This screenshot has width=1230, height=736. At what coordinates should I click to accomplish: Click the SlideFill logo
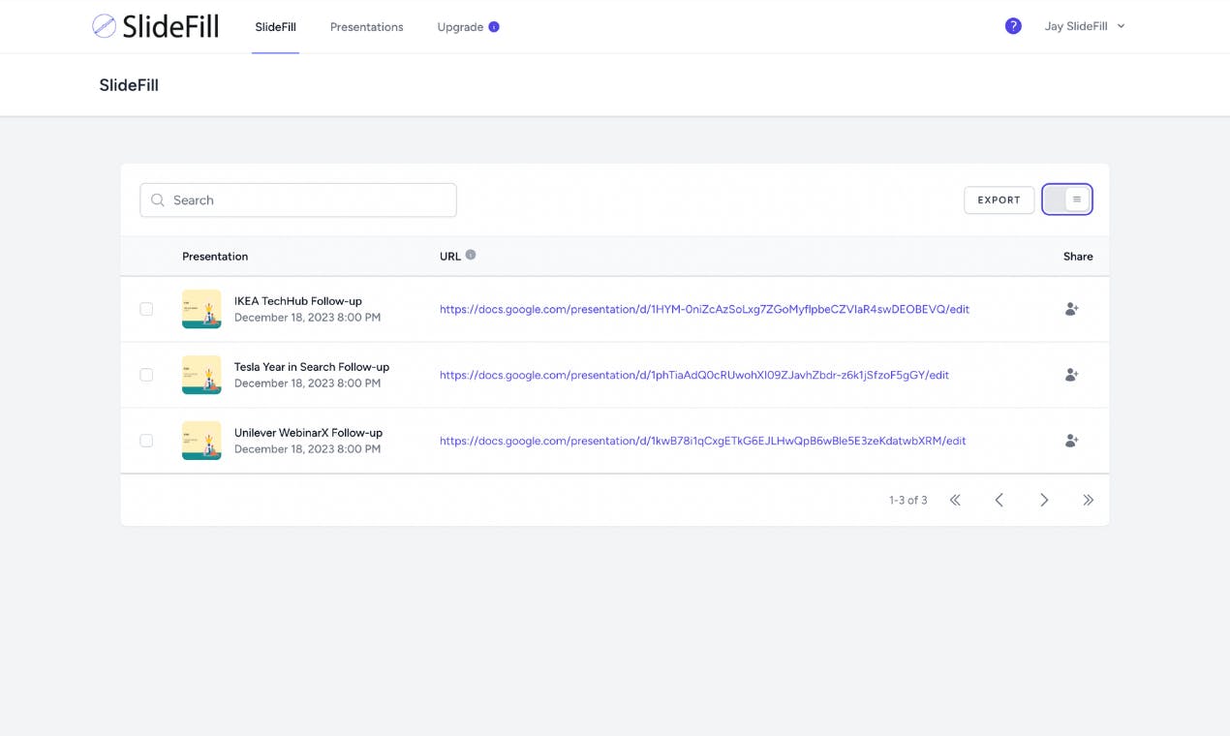coord(155,26)
